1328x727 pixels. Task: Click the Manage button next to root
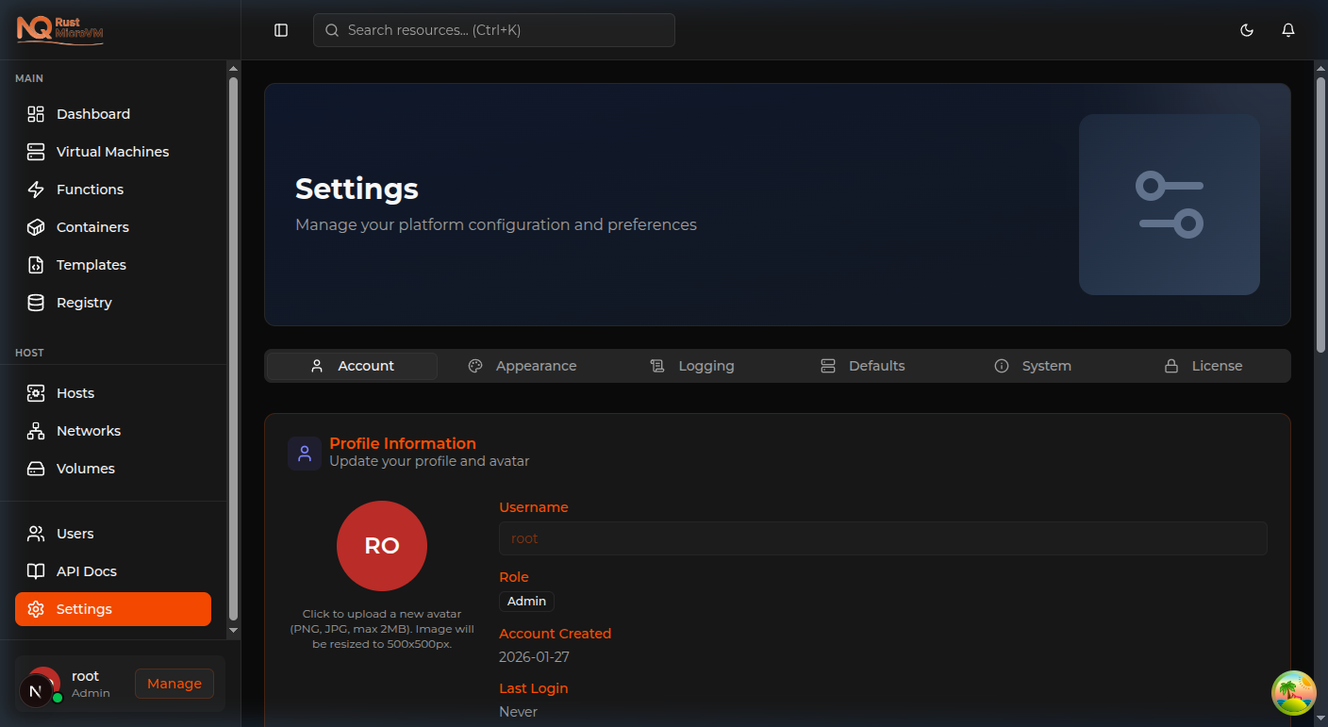coord(174,683)
